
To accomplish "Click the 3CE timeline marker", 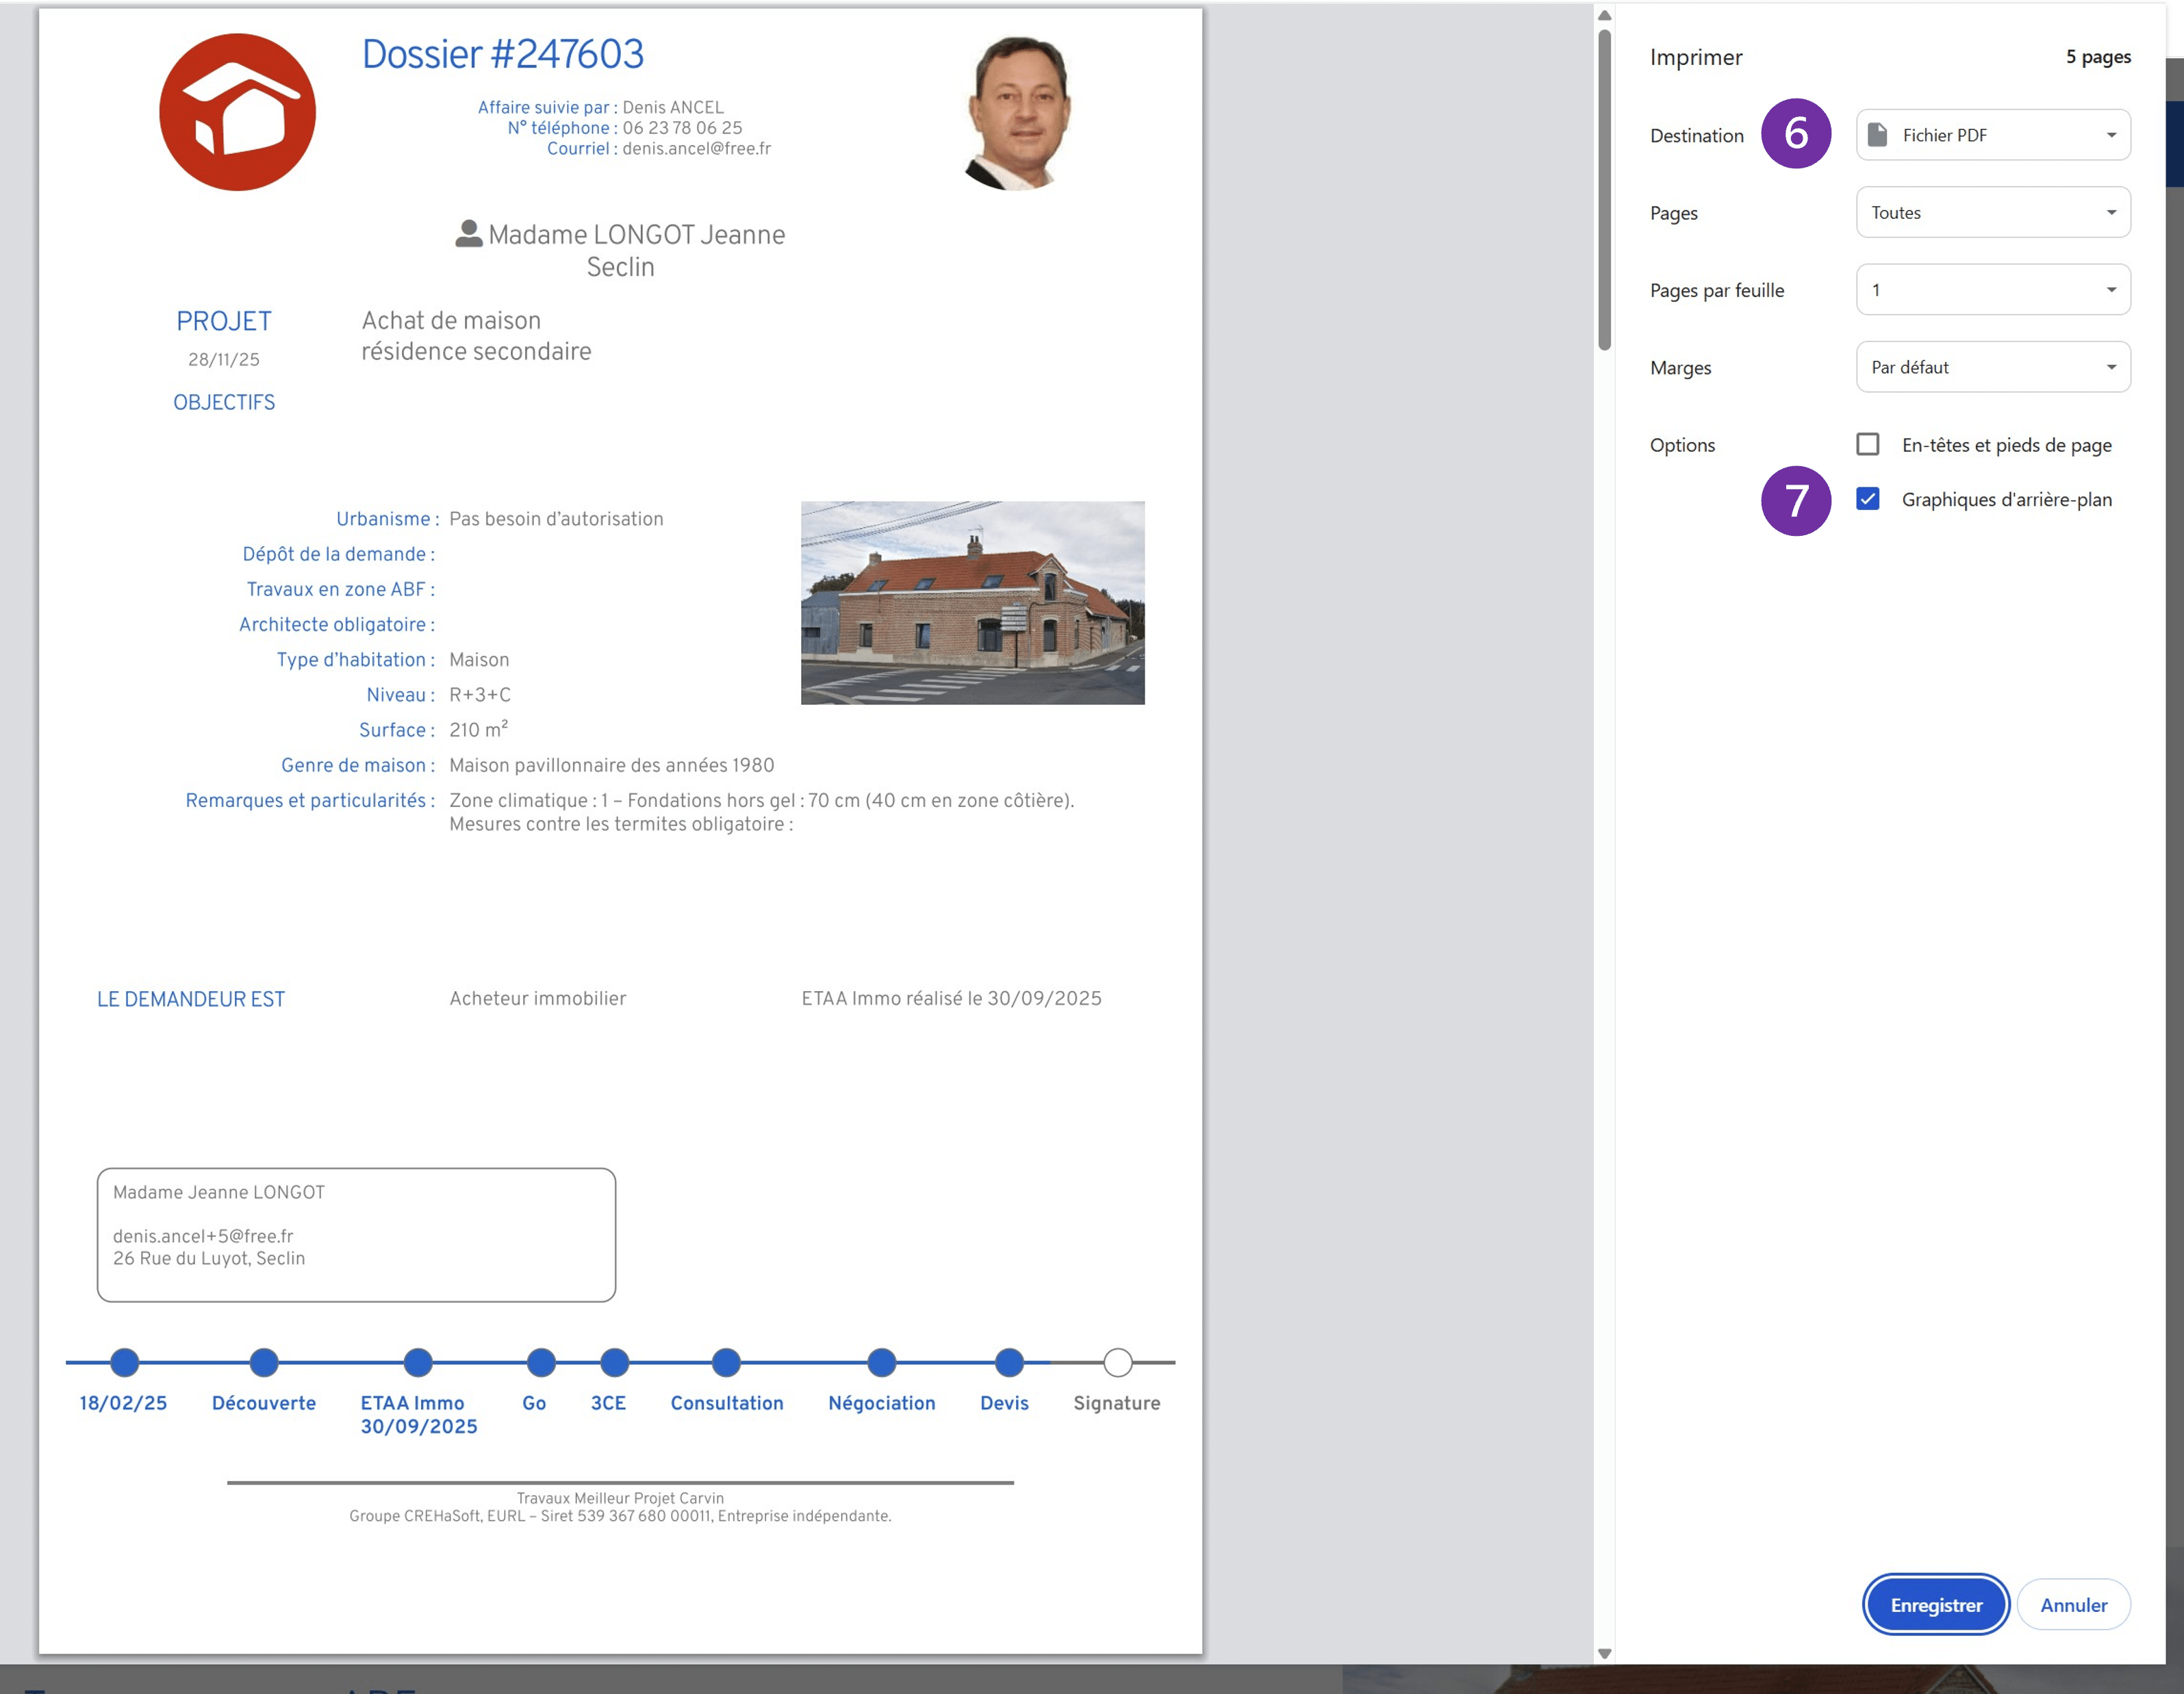I will click(x=614, y=1362).
